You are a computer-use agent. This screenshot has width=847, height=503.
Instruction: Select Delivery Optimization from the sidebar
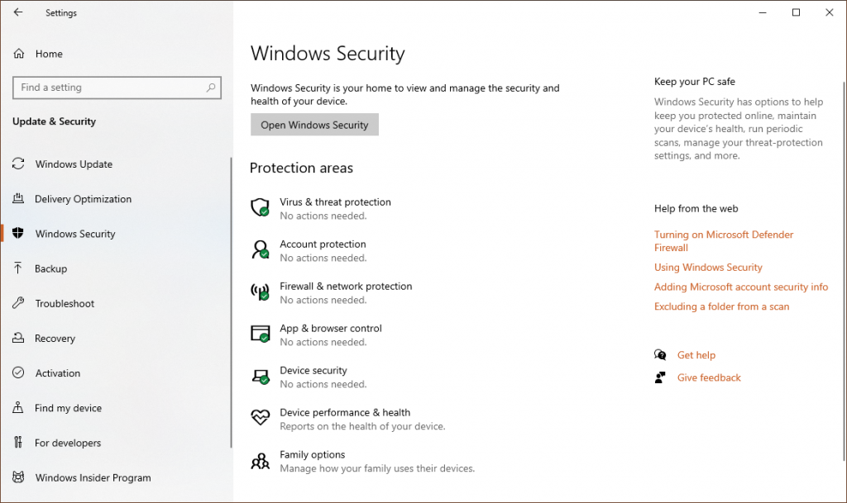coord(83,199)
